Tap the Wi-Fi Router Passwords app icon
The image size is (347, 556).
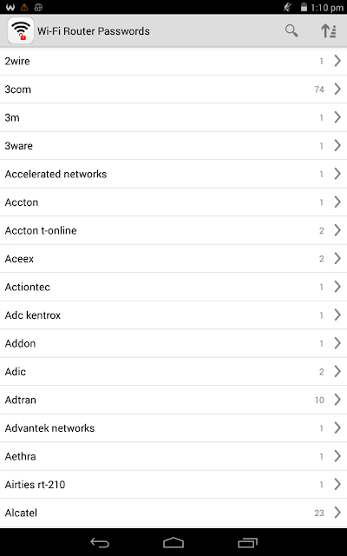21,31
